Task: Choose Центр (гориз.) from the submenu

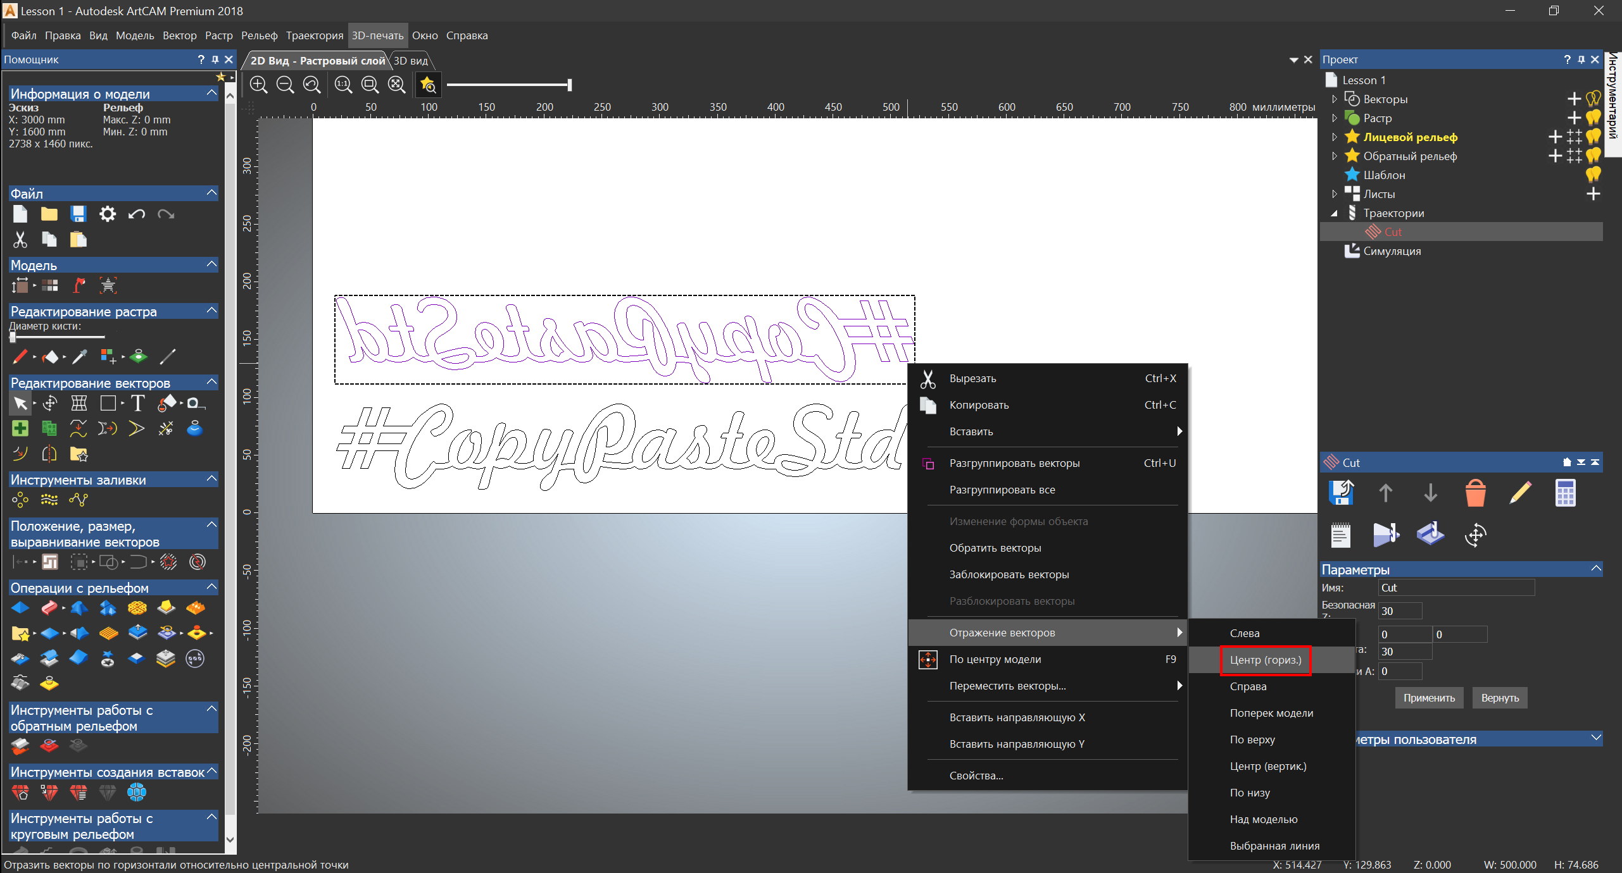Action: [x=1265, y=660]
